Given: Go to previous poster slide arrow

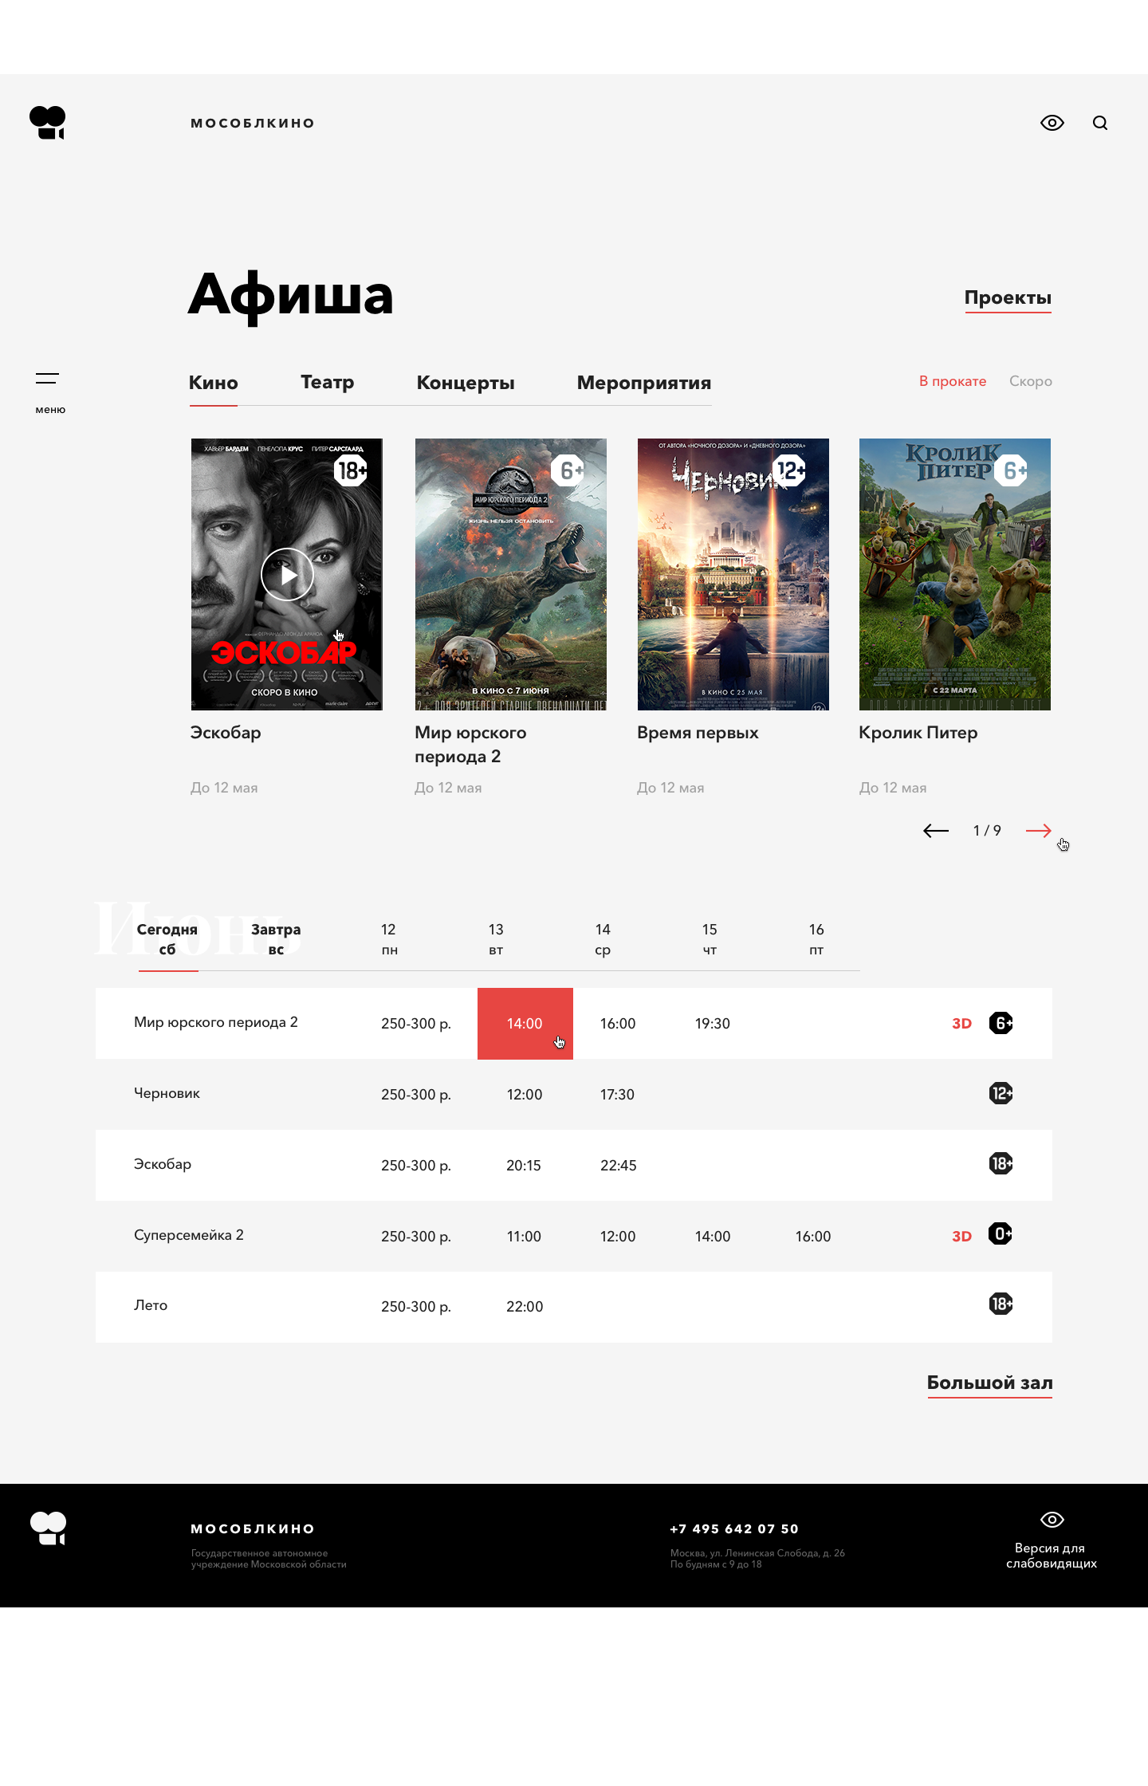Looking at the screenshot, I should coord(936,831).
